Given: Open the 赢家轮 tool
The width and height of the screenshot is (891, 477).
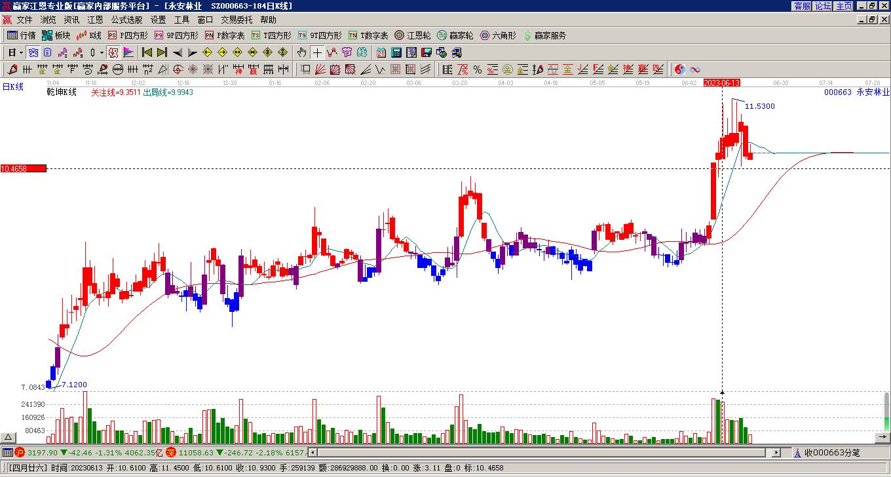Looking at the screenshot, I should 455,35.
